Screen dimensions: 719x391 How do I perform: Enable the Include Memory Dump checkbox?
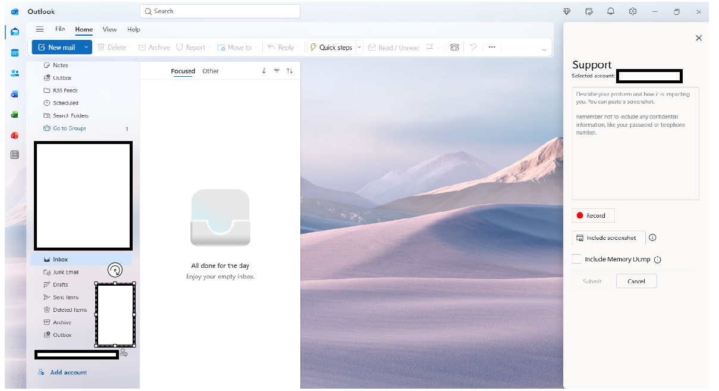click(576, 259)
